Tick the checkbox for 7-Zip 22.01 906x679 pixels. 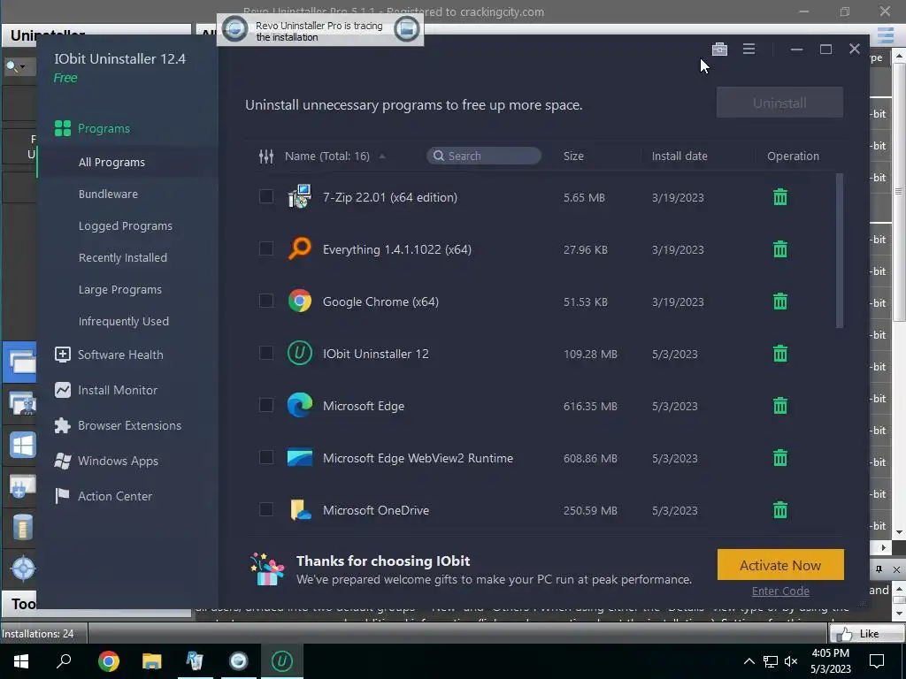265,196
